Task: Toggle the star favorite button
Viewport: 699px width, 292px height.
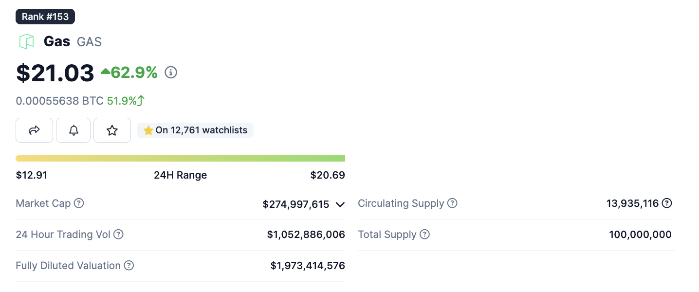Action: pos(112,130)
